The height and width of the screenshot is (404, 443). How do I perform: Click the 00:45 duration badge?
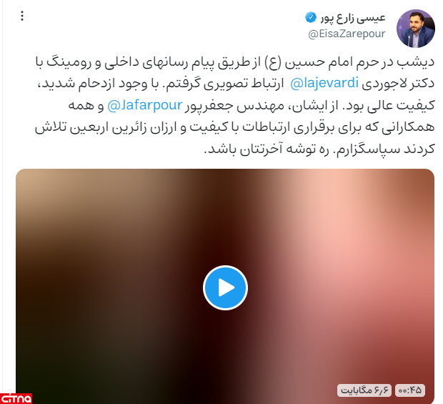click(410, 390)
